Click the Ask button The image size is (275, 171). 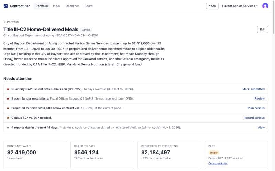point(212,6)
